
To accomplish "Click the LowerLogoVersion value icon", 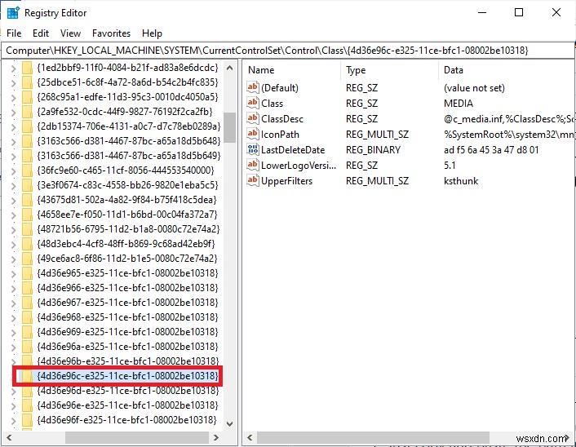I will tap(252, 165).
